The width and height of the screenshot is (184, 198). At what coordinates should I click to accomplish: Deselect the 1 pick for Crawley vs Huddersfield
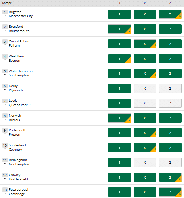[119, 177]
